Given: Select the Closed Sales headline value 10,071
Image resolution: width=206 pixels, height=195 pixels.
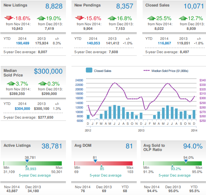Looking at the screenshot, I should [x=194, y=6].
